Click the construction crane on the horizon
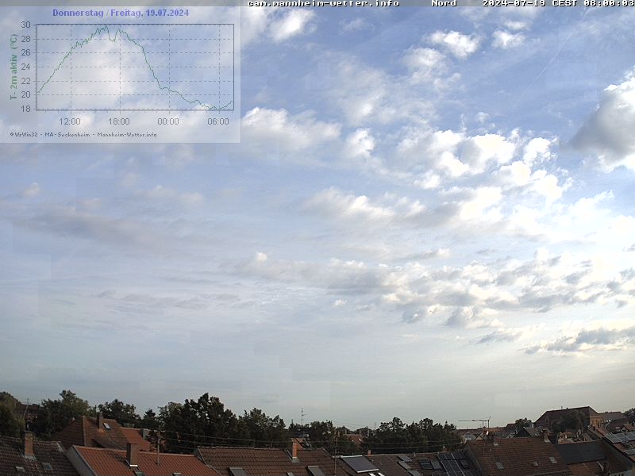The height and width of the screenshot is (476, 635). tap(476, 421)
